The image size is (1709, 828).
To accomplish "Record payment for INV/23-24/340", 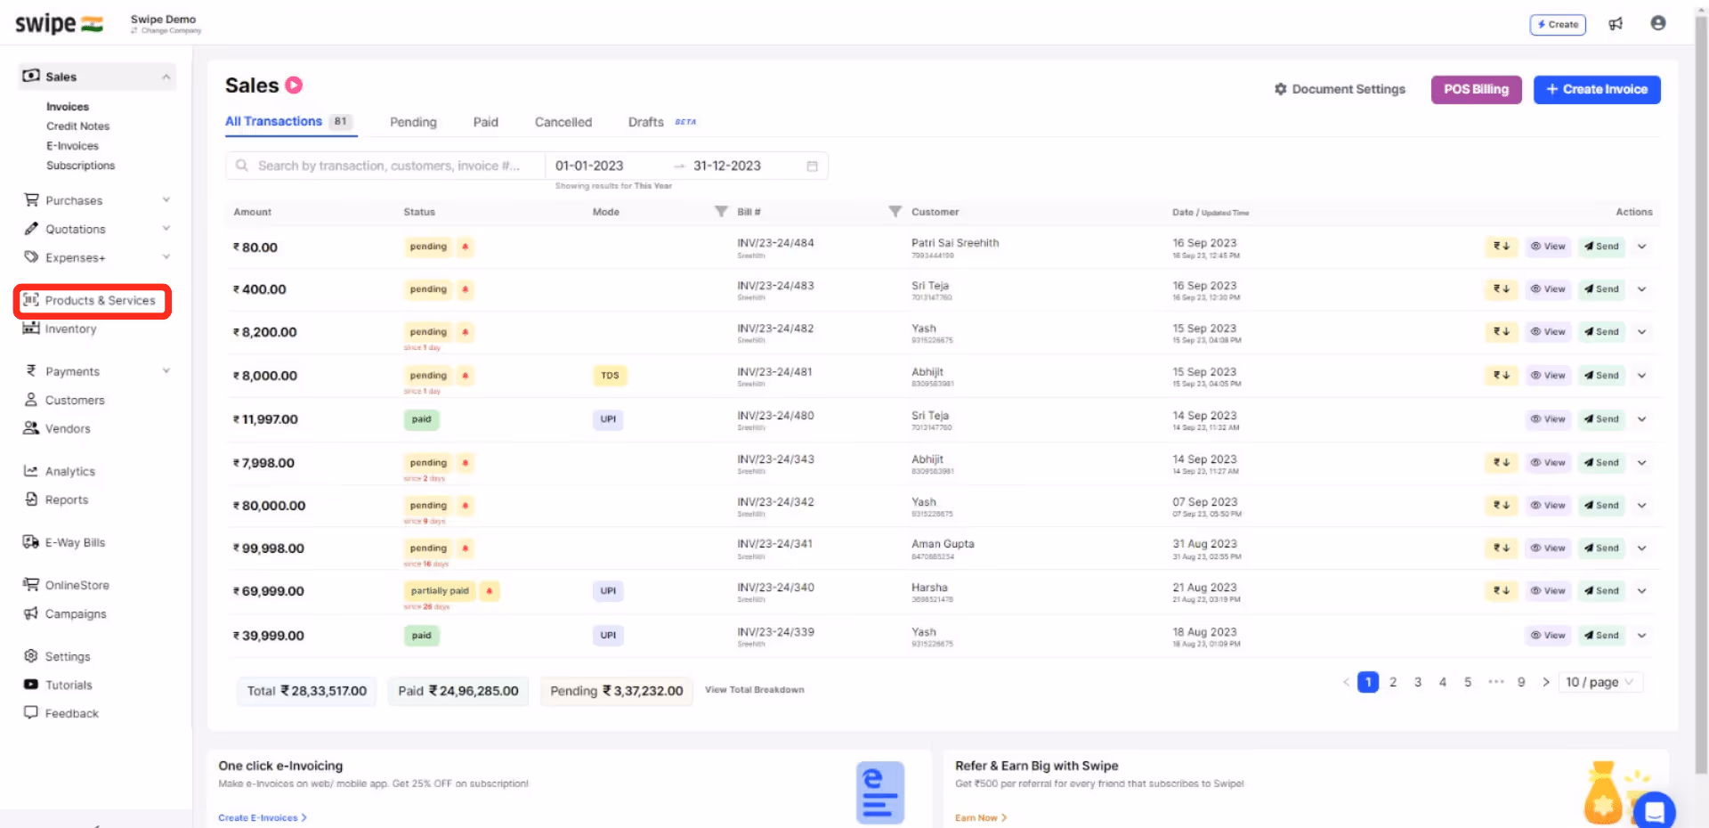I will [x=1501, y=591].
